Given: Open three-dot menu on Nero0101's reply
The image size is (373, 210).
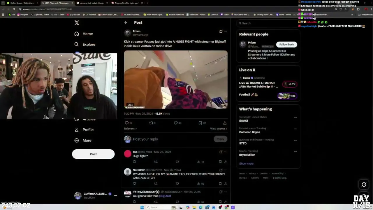Looking at the screenshot, I should tap(226, 170).
